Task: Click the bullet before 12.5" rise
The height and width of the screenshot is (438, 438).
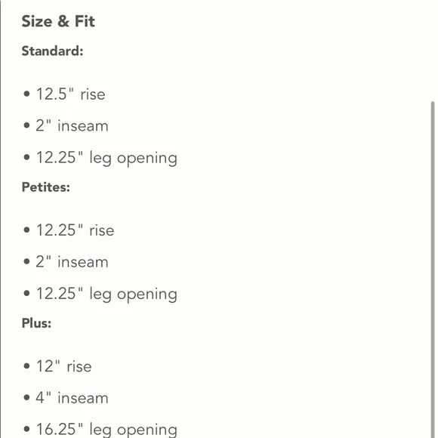Action: pyautogui.click(x=27, y=94)
